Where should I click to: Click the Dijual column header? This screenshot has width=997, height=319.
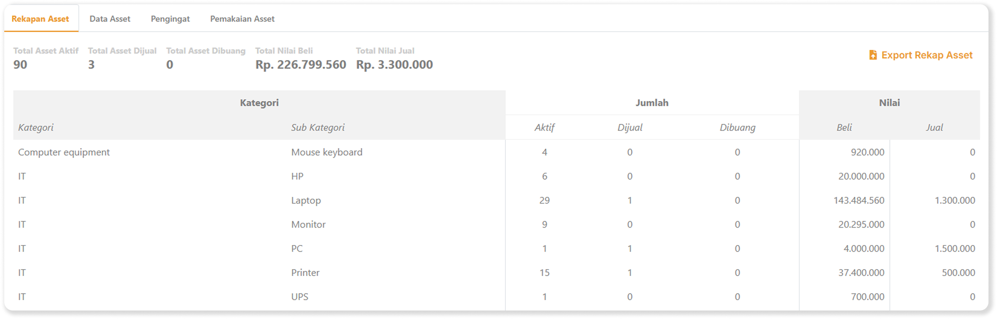[x=629, y=127]
